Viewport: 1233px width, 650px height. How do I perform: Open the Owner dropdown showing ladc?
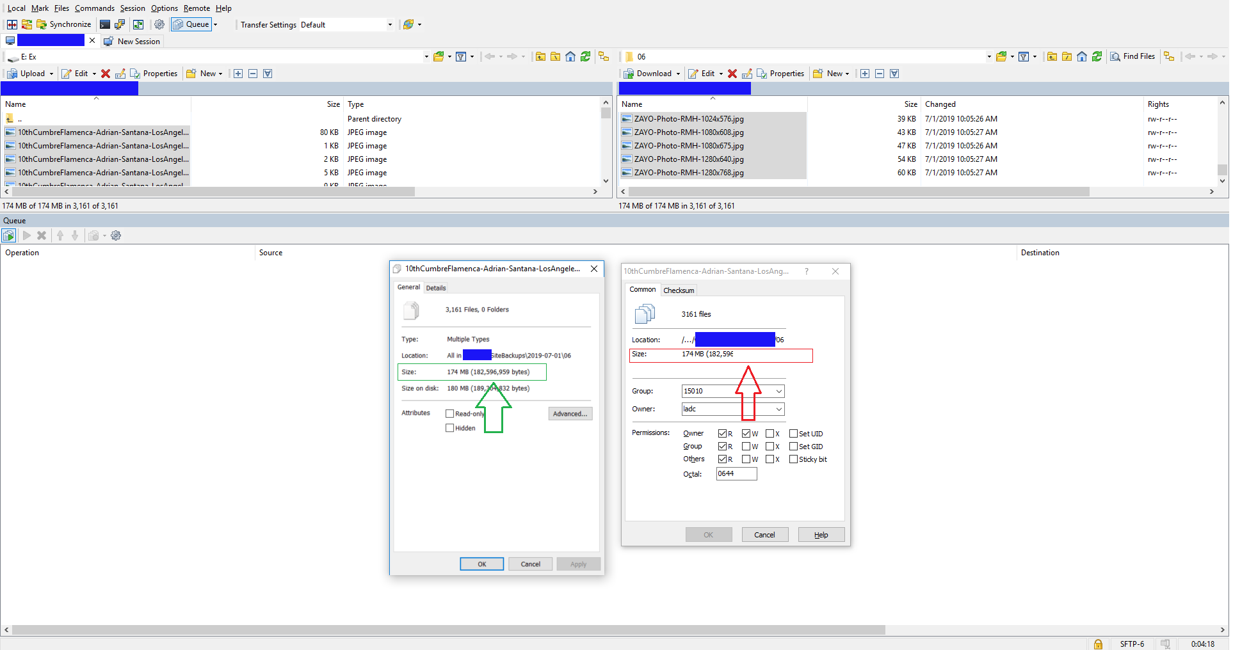[x=778, y=409]
